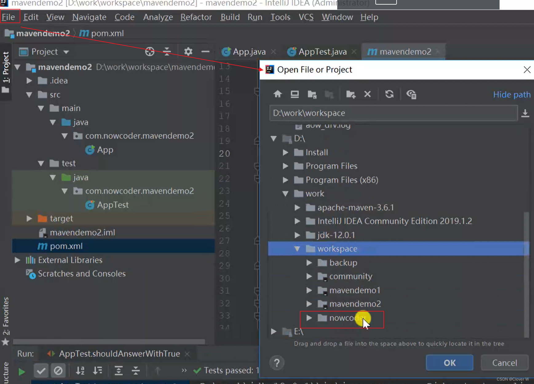534x384 pixels.
Task: Select jdk-12.0.1 folder in dialog
Action: (x=336, y=235)
